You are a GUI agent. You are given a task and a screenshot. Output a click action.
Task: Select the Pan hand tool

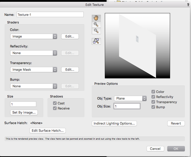coord(96,18)
